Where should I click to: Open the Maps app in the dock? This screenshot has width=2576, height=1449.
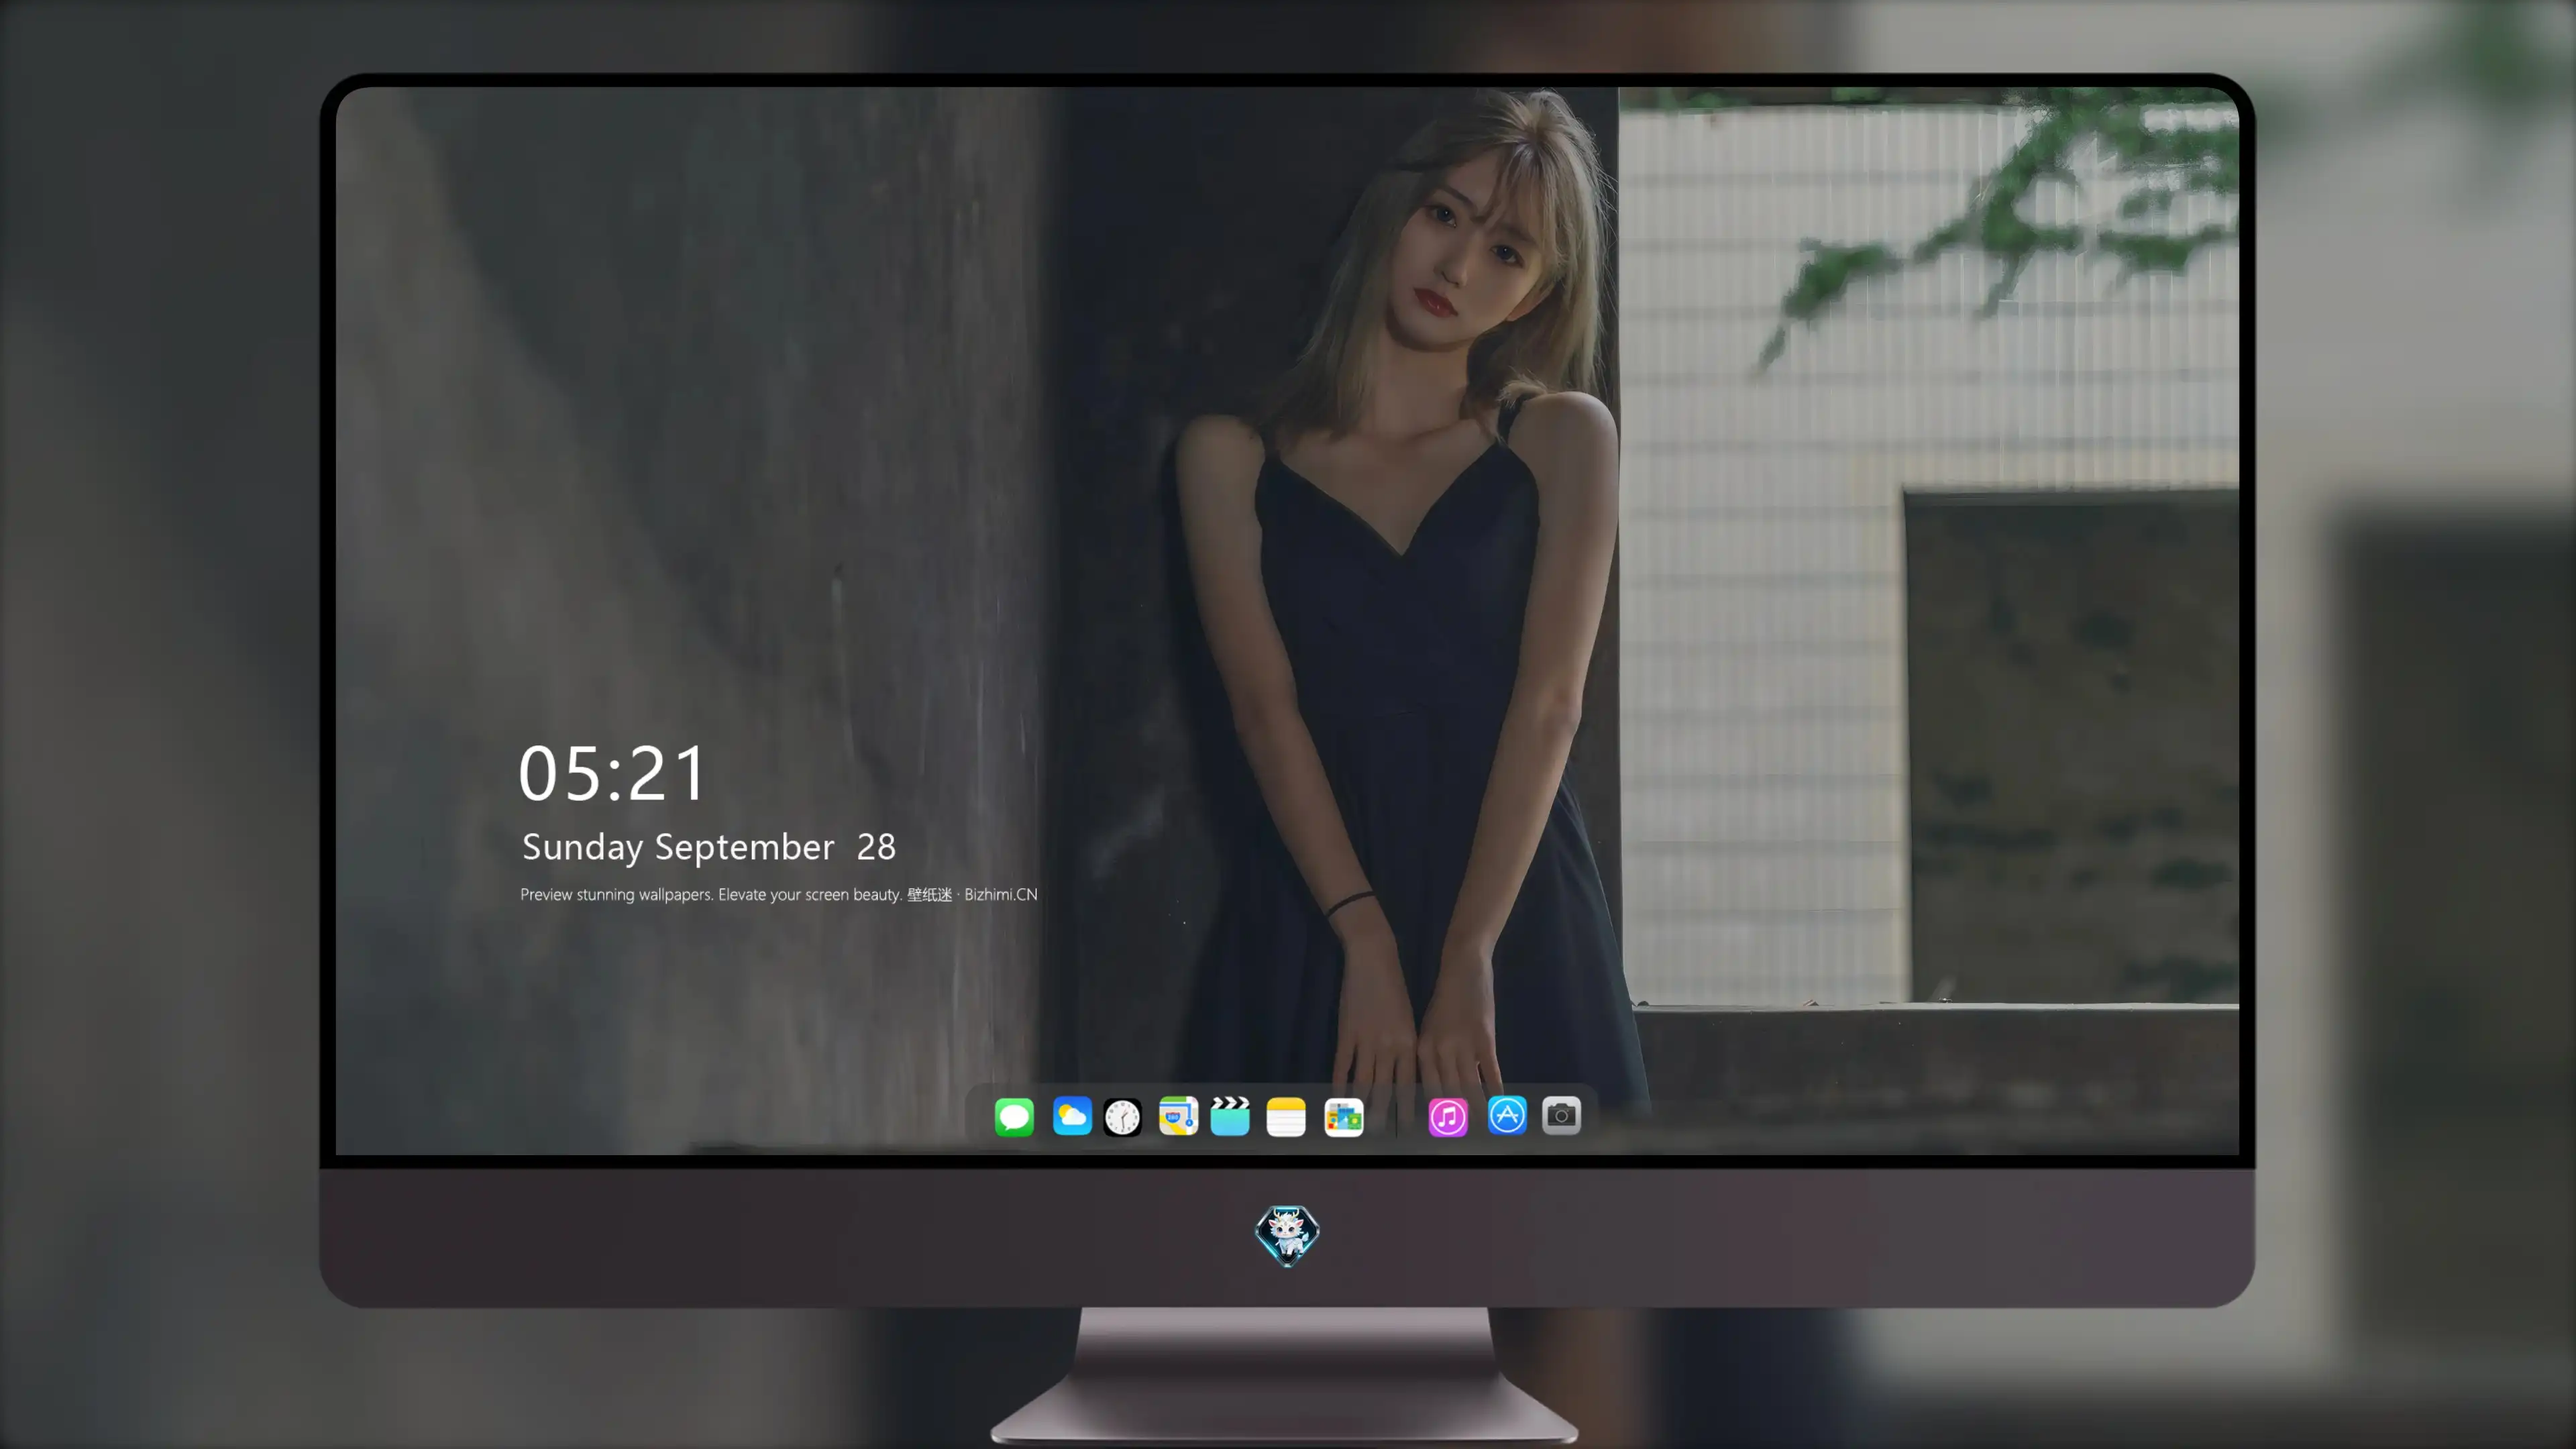click(x=1178, y=1116)
